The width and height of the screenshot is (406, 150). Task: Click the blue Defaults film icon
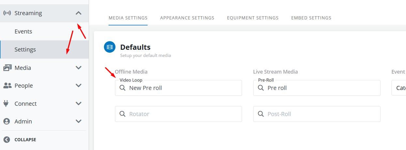(110, 47)
